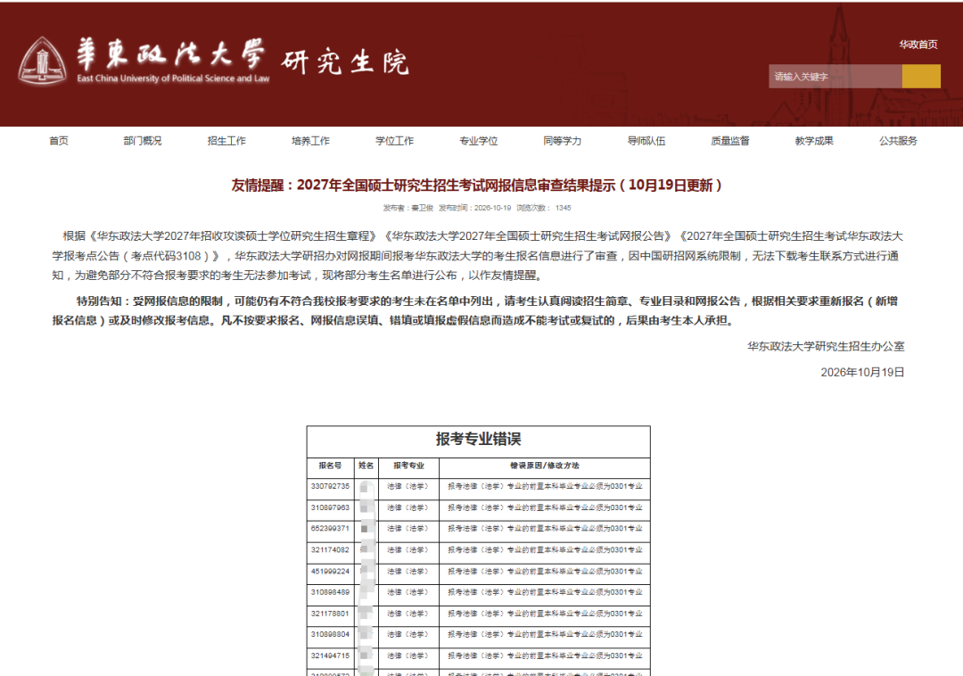Click the 报名号 column header
This screenshot has height=676, width=963.
(331, 466)
